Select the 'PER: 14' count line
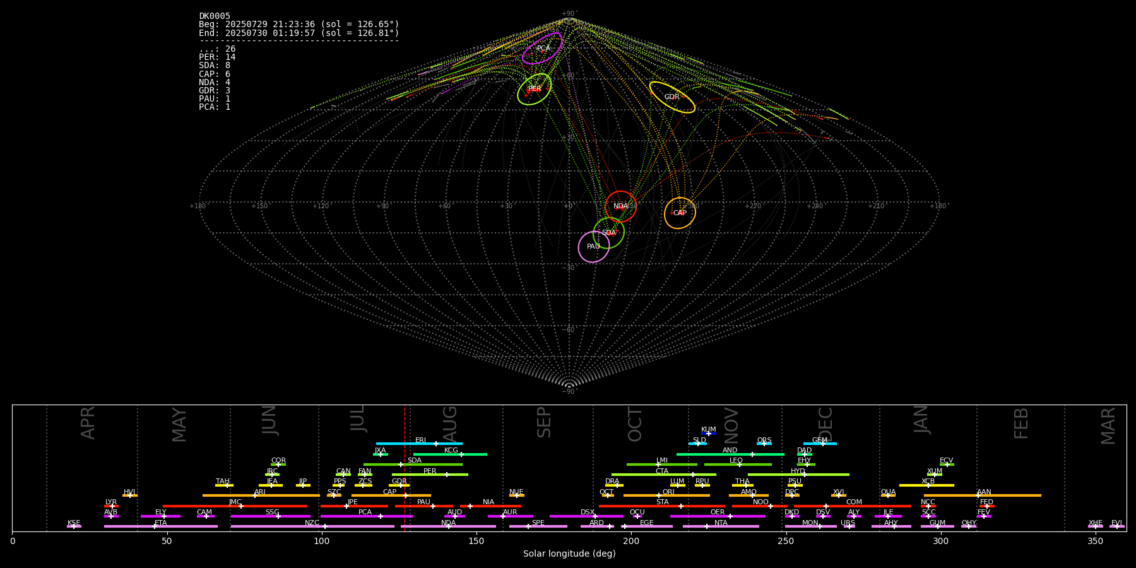The width and height of the screenshot is (1136, 568). (217, 57)
